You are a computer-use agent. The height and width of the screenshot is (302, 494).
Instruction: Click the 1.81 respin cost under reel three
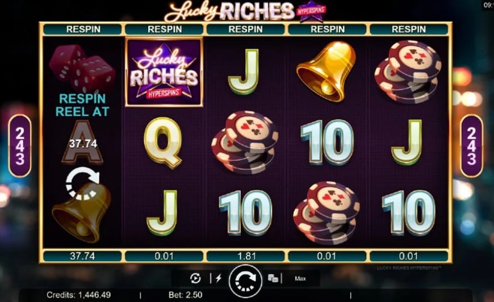tap(246, 256)
